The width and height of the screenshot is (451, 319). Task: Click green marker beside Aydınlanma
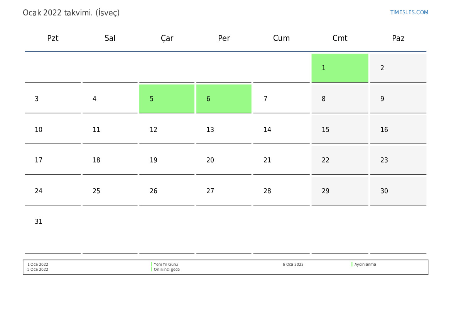pos(352,265)
